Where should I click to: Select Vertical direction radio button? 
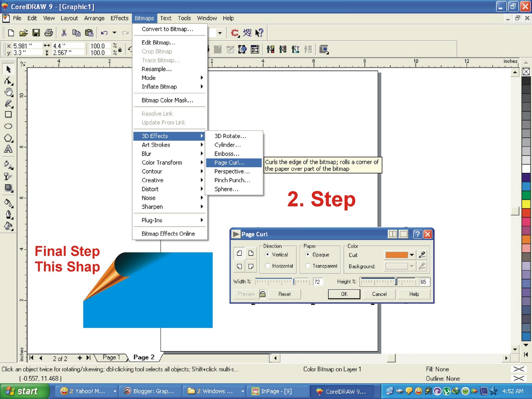(267, 254)
